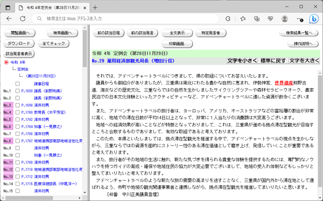323x201 pixels.
Task: Open the Bing chat sidebar icon
Action: tap(314, 19)
